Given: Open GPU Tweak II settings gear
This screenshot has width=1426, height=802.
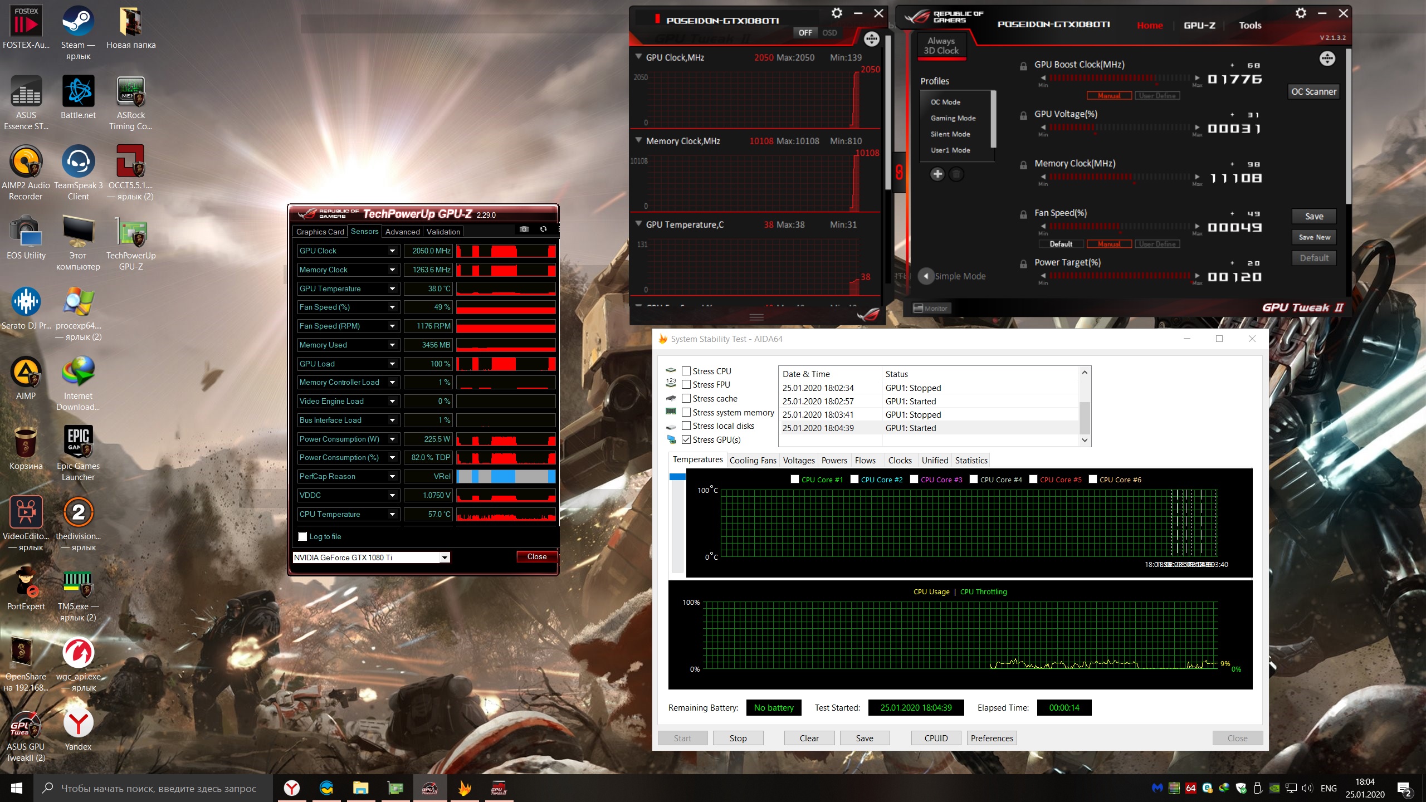Looking at the screenshot, I should coord(1301,13).
